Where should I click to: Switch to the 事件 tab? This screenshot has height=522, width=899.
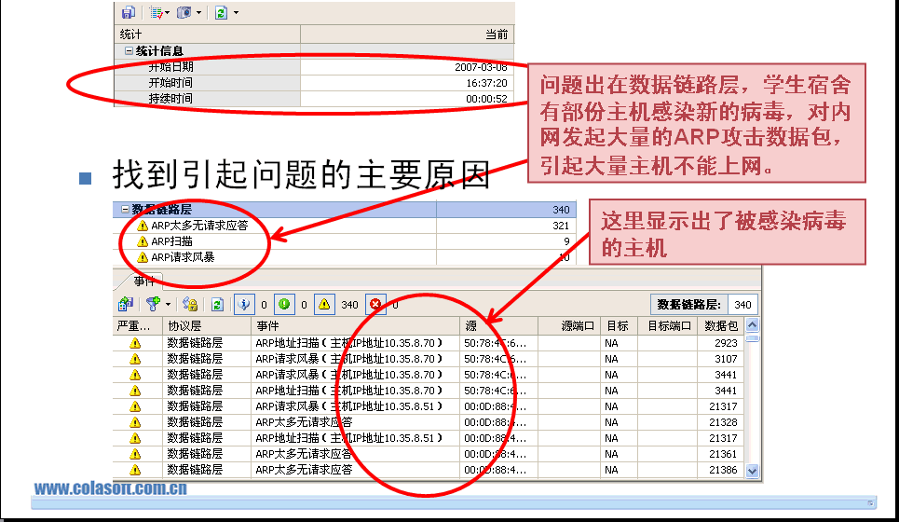pos(143,282)
